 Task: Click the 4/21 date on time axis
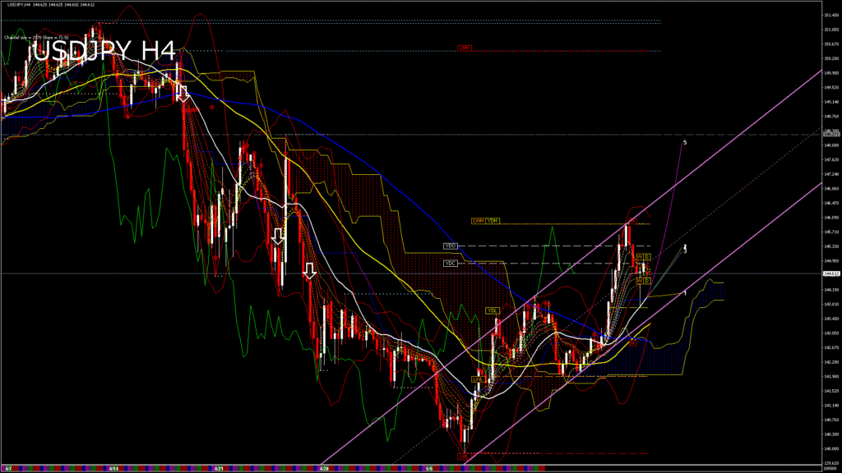tap(219, 469)
